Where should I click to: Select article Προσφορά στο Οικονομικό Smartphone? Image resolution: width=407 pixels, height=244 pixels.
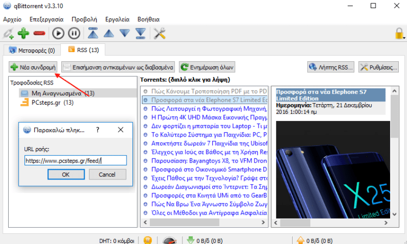coord(205,170)
